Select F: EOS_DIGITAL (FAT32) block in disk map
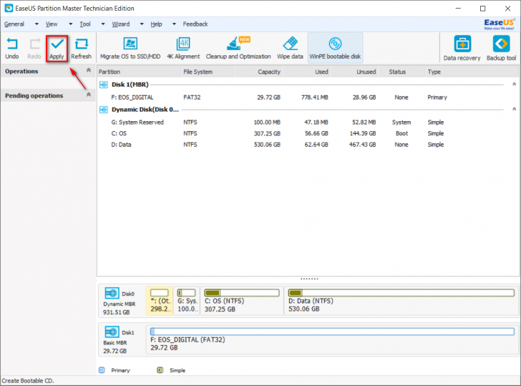Screen dimensions: 521x386 [x=332, y=339]
